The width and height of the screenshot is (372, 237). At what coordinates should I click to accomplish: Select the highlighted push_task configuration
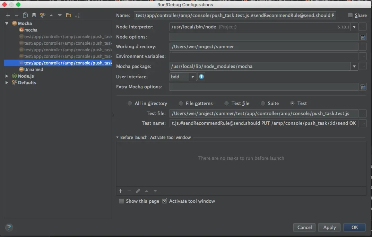click(58, 63)
